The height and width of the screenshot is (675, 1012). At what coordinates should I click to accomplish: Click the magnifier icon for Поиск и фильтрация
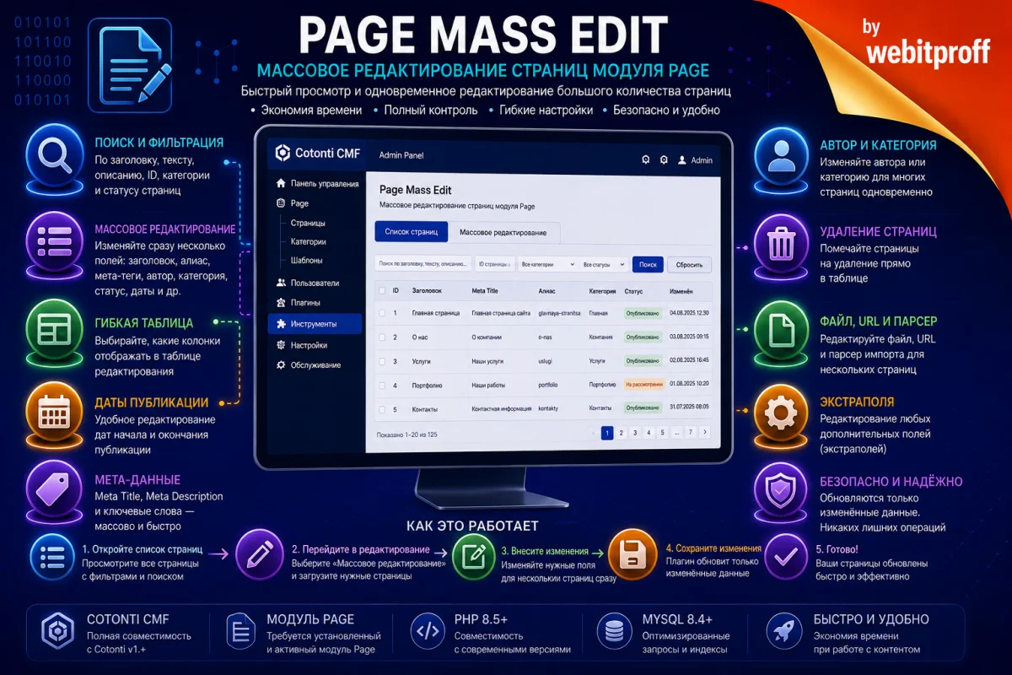54,155
